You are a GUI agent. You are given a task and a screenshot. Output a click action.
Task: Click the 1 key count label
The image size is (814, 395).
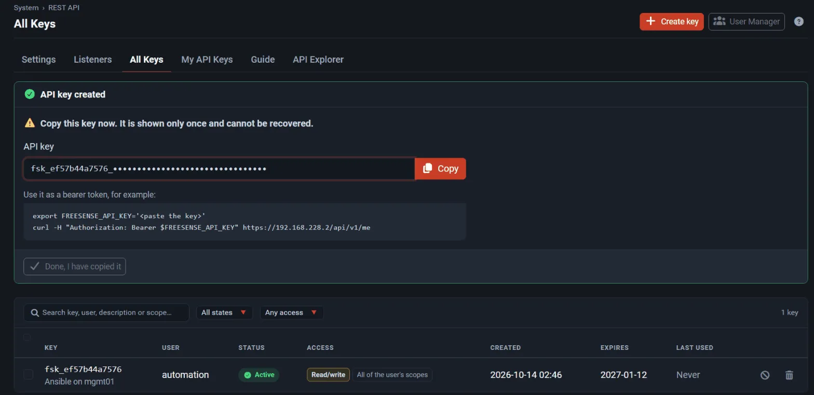(x=790, y=313)
